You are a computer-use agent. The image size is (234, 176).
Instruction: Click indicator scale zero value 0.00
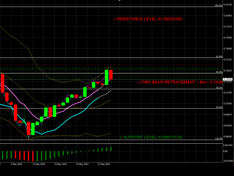click(225, 151)
